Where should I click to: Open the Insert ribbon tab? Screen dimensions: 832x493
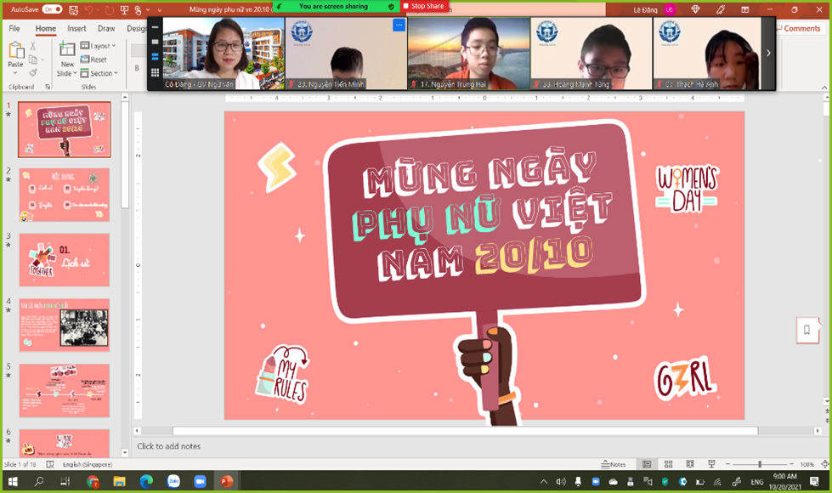pos(76,28)
